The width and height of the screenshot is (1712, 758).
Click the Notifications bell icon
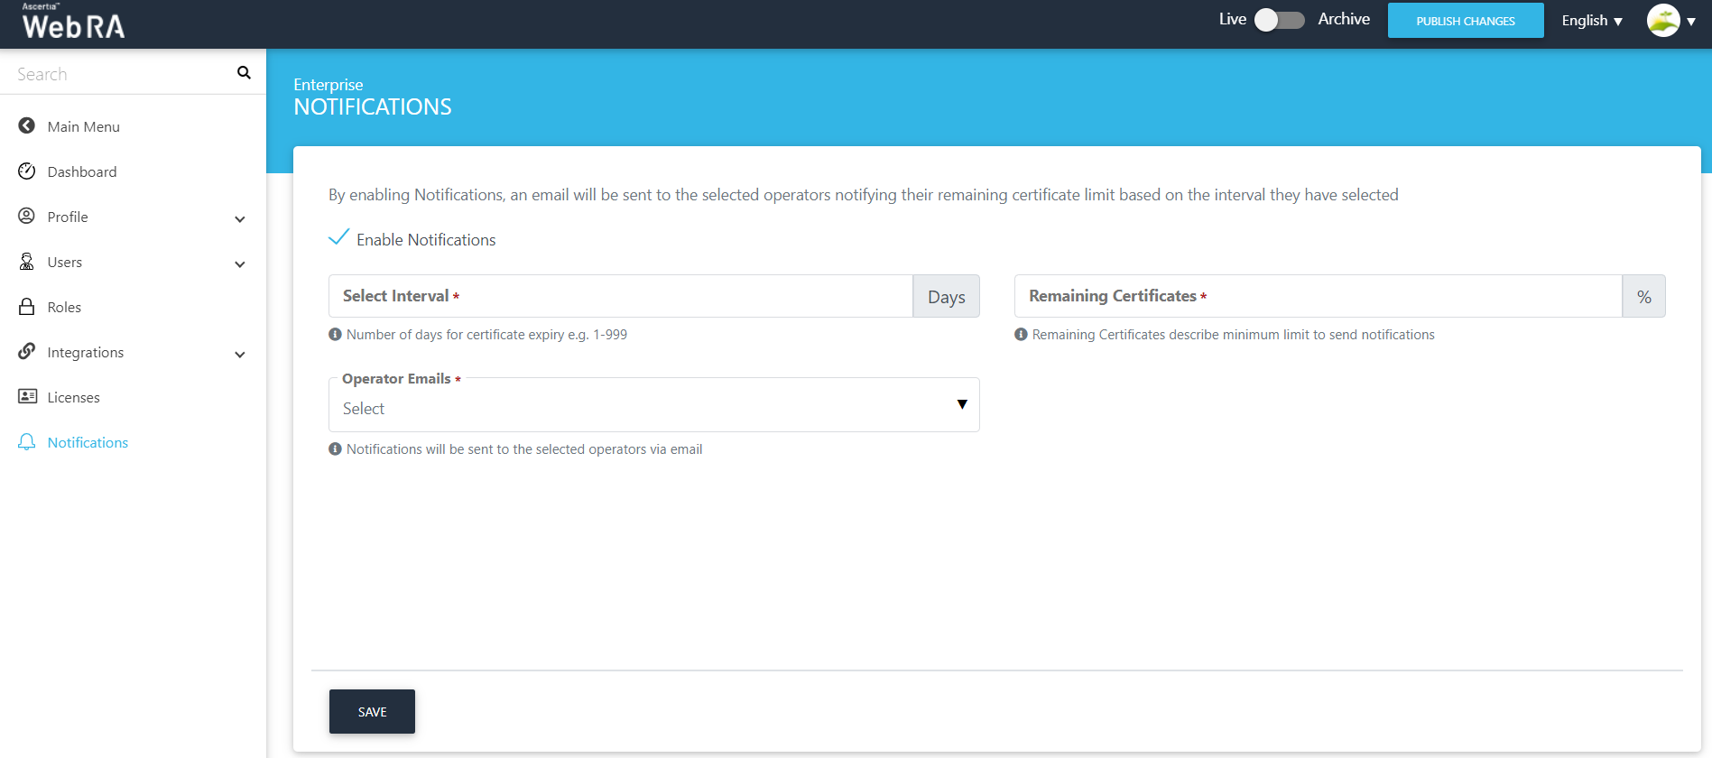tap(27, 441)
